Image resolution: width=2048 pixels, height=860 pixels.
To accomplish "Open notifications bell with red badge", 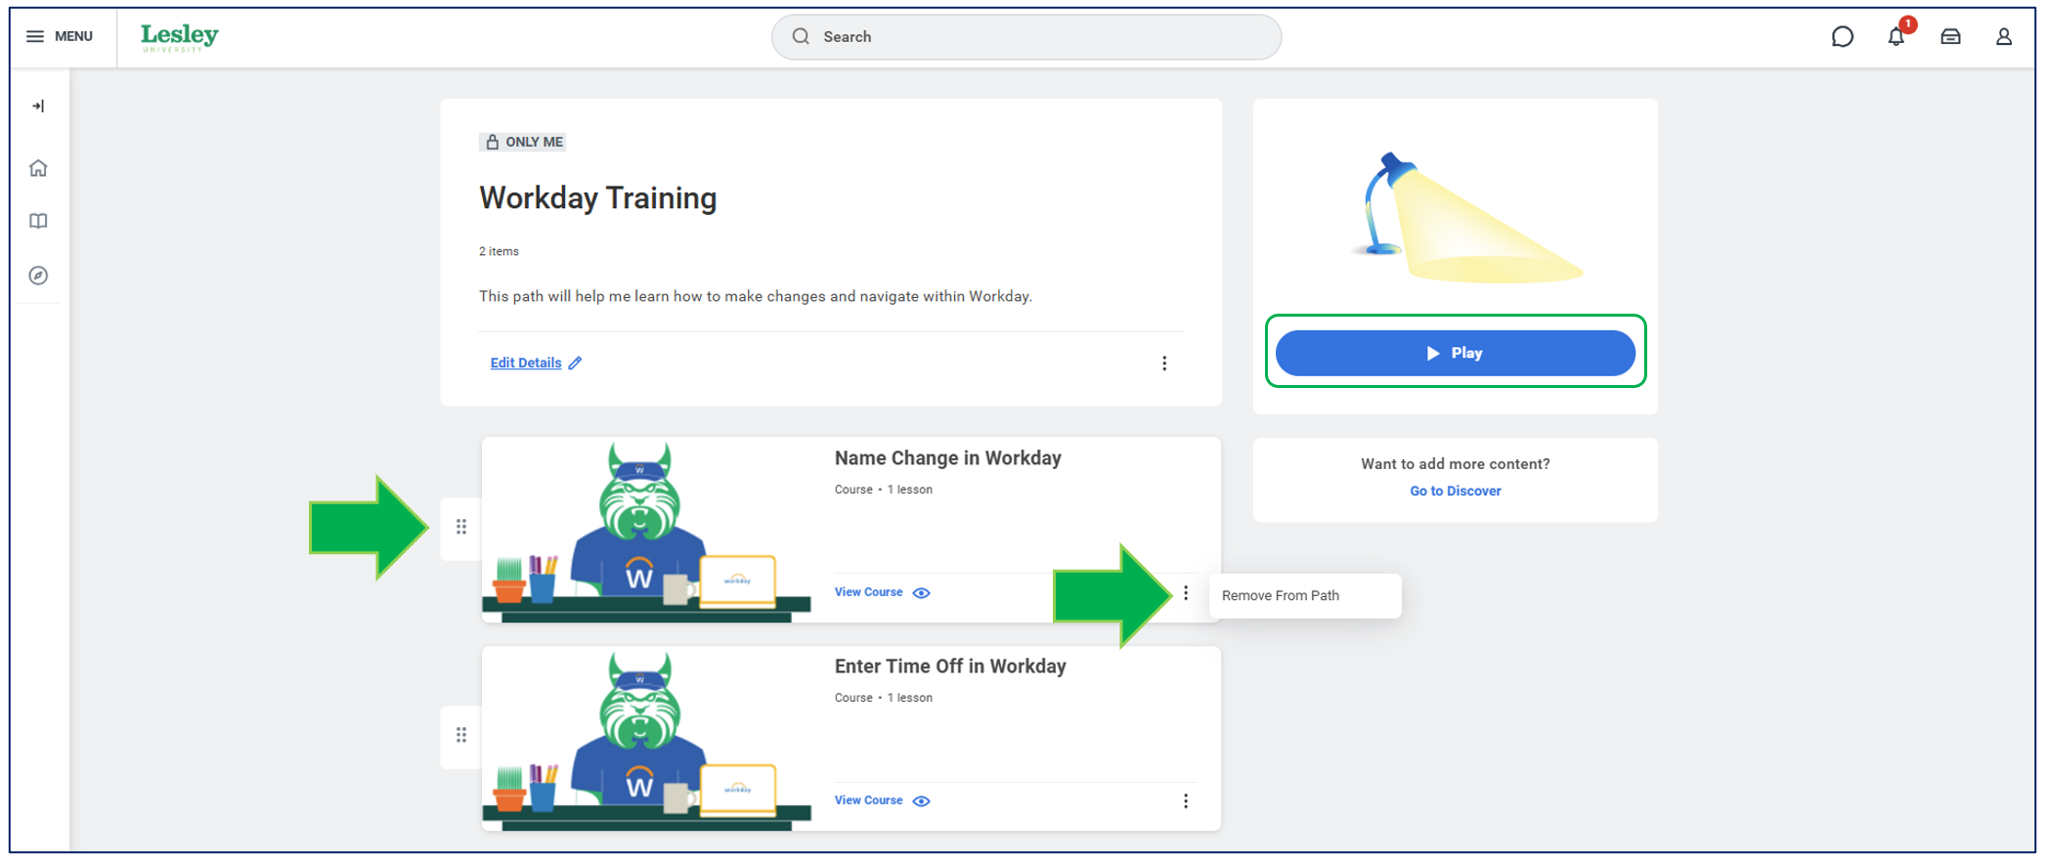I will tap(1897, 35).
